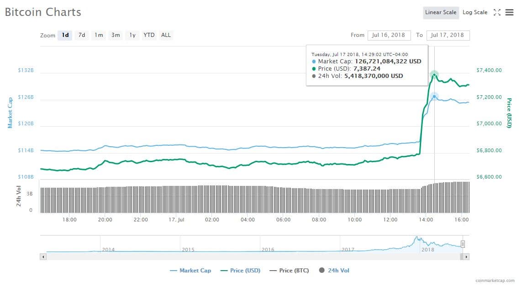Click the Market Cap axis title

tap(10, 113)
